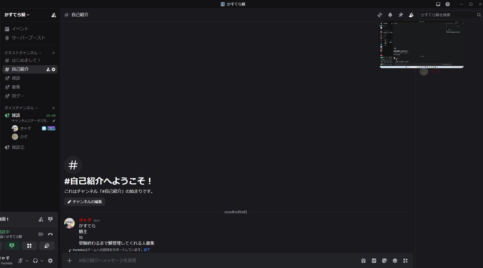Toggle deafen with the headphones icon
Screen dimensions: 483x268
click(x=35, y=261)
